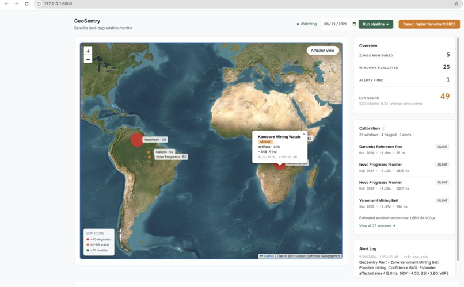
Task: Click the orange Tapajos zone marker
Action: point(149,152)
